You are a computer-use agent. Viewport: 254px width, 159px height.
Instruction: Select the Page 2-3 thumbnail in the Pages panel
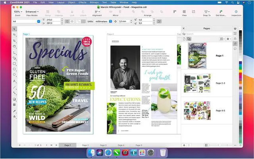197,83
